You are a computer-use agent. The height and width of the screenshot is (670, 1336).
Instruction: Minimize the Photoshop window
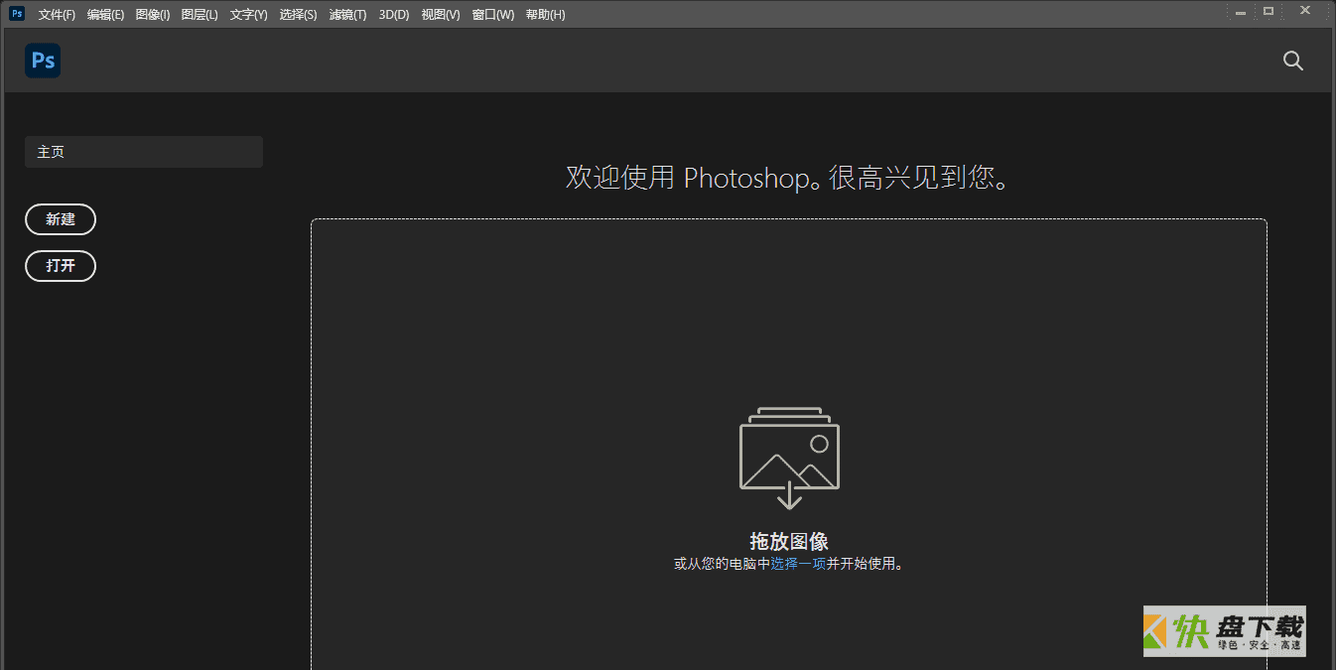coord(1241,12)
